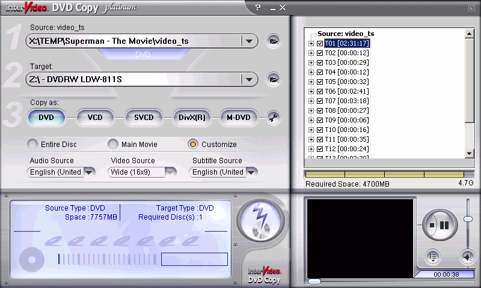Click the preview volume slider handle

(x=468, y=219)
